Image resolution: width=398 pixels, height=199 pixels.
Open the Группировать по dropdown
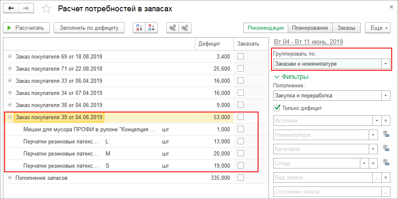coord(385,64)
